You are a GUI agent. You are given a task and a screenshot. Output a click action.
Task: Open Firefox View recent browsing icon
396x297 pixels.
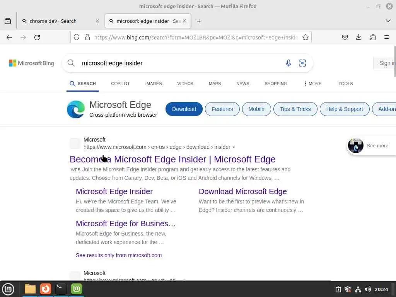pyautogui.click(x=8, y=21)
